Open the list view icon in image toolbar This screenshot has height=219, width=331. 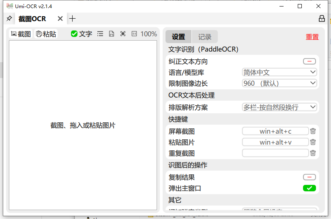[100, 34]
